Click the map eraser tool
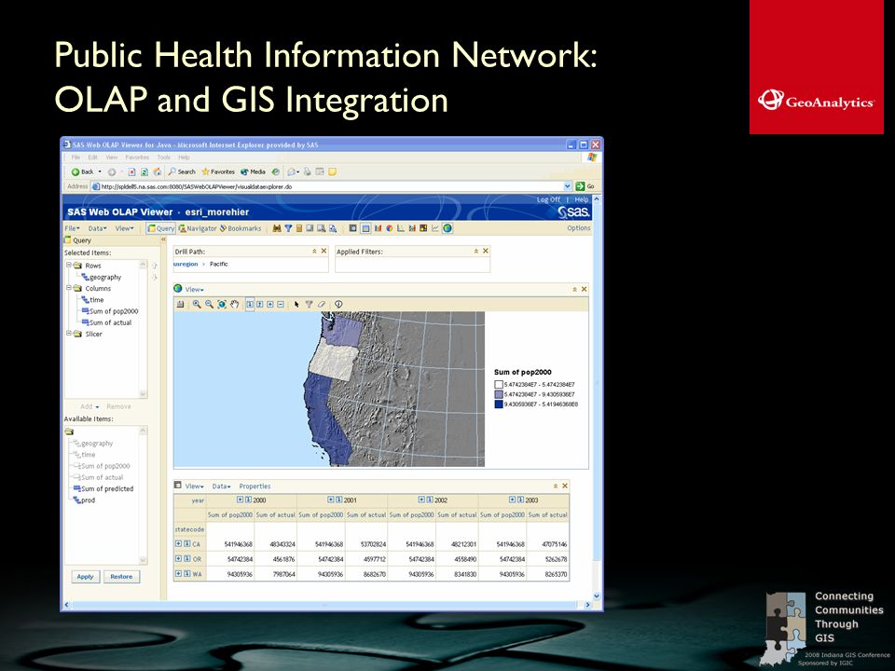The image size is (895, 671). 322,304
